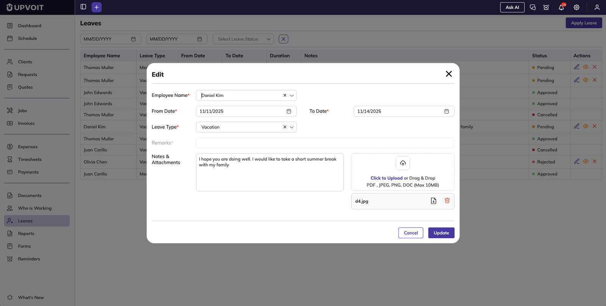Open Quotes in the sidebar
The image size is (606, 306).
point(37,87)
